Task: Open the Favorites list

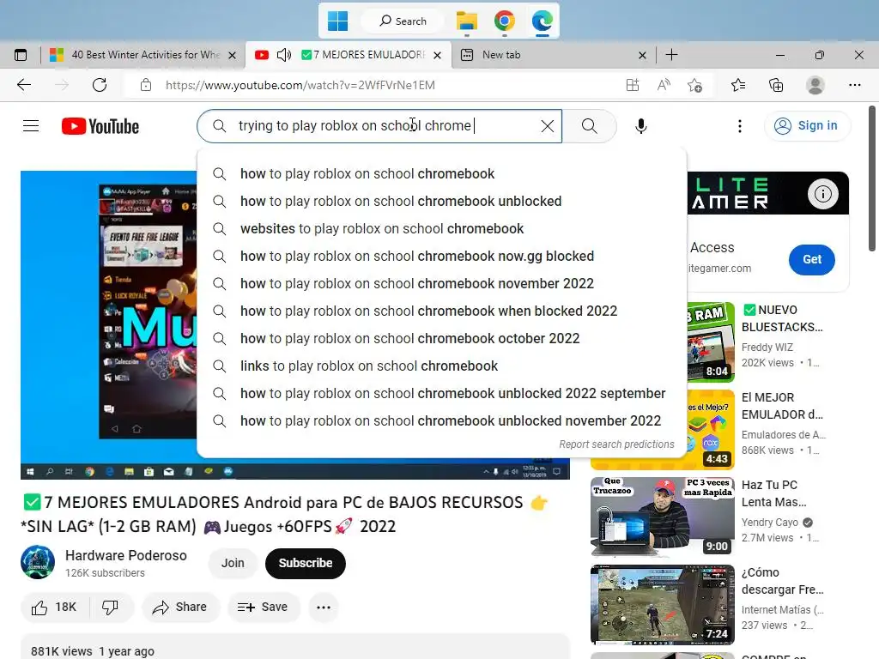Action: tap(738, 85)
